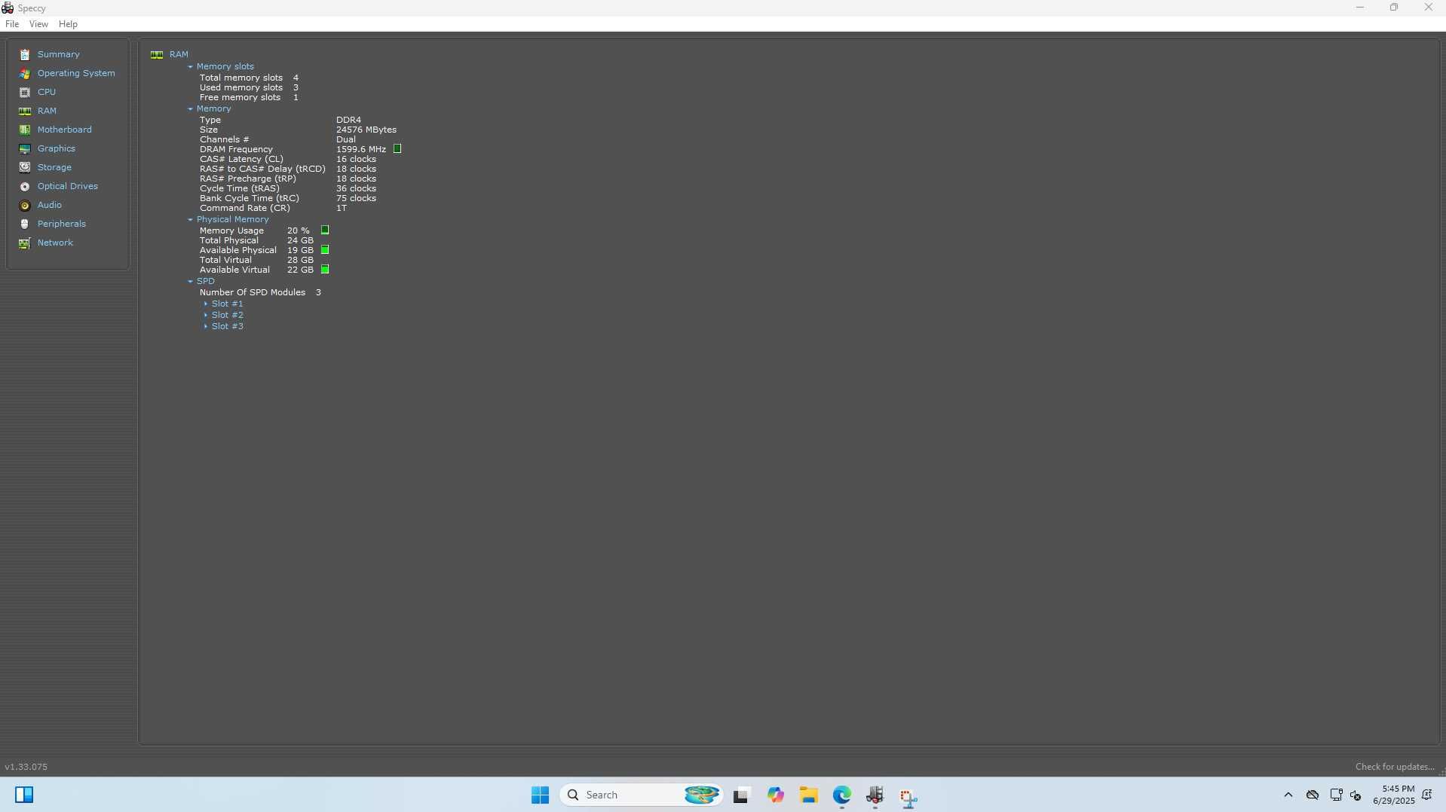Collapse the Memory slots section
Image resolution: width=1446 pixels, height=812 pixels.
coord(191,66)
